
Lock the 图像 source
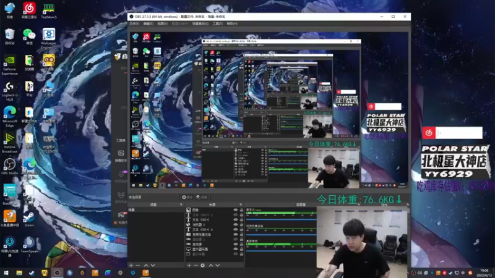242,210
